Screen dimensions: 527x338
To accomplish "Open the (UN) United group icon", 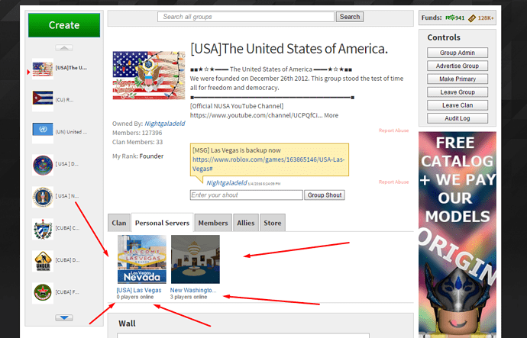I will [43, 133].
